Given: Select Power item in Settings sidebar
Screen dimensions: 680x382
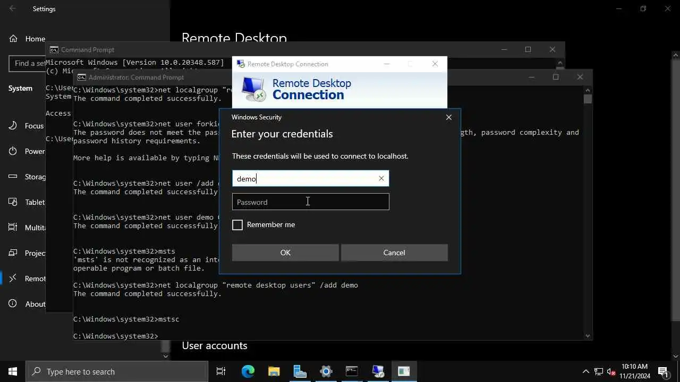Looking at the screenshot, I should point(27,151).
